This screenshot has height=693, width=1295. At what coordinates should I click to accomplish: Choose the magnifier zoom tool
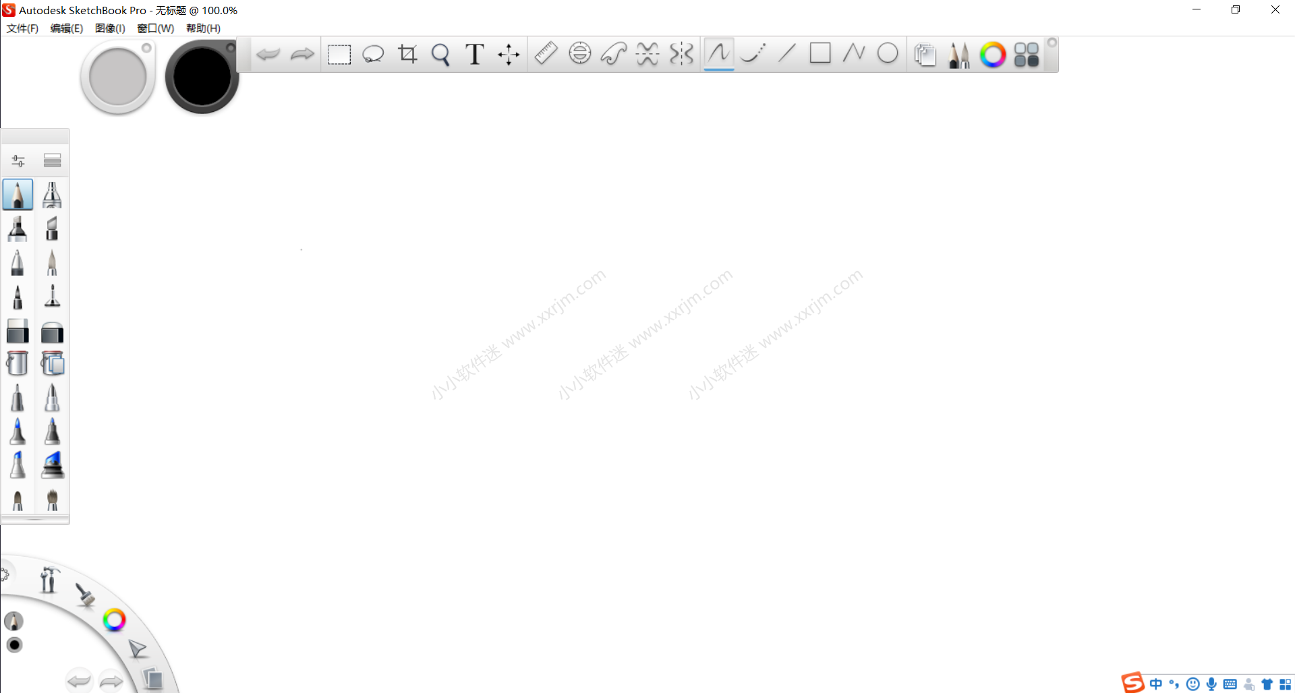pos(441,55)
